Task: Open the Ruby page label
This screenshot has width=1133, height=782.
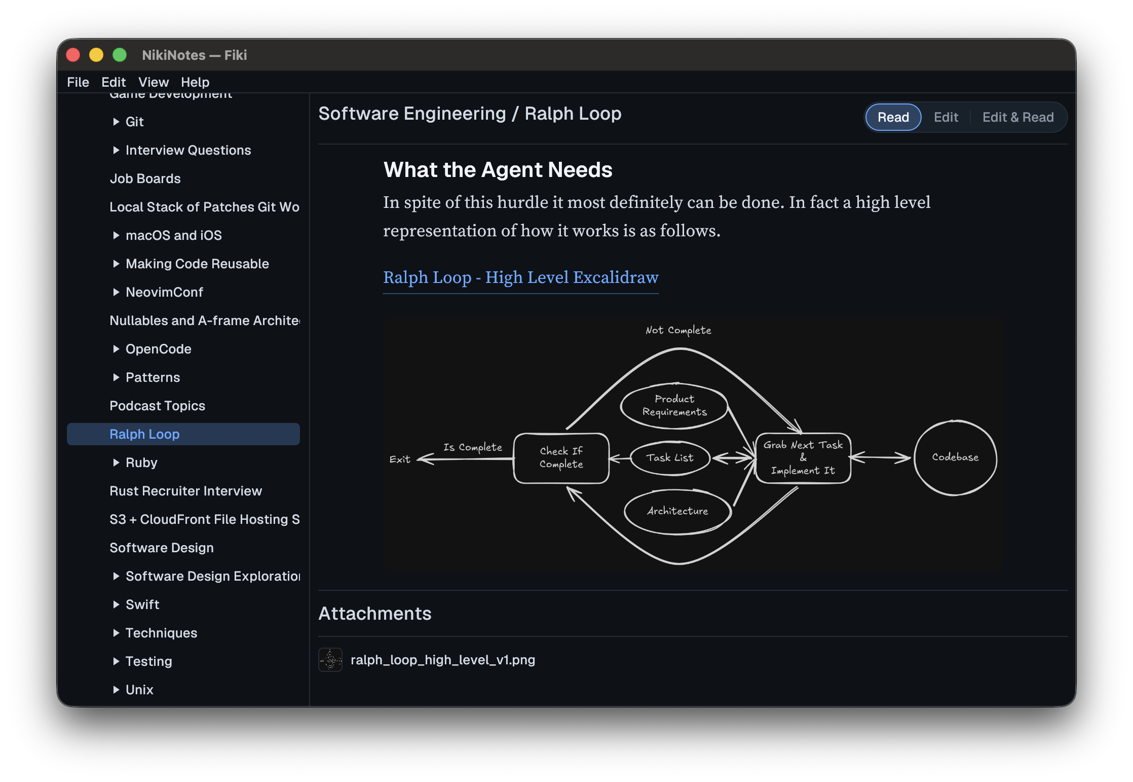Action: click(141, 463)
